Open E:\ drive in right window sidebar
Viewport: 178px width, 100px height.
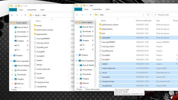coord(82,45)
